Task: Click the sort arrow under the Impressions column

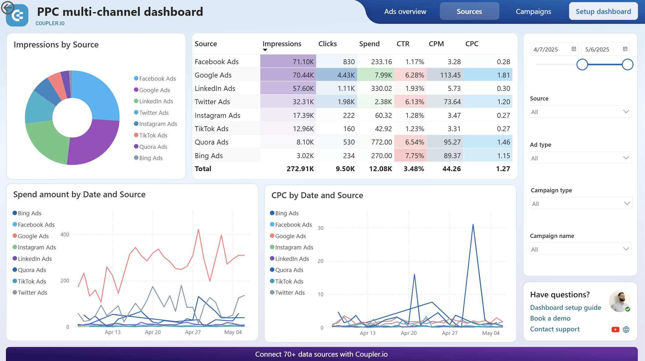Action: click(x=265, y=50)
